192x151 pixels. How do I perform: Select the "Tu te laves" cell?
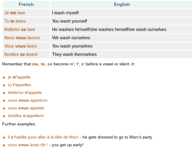pos(15,21)
